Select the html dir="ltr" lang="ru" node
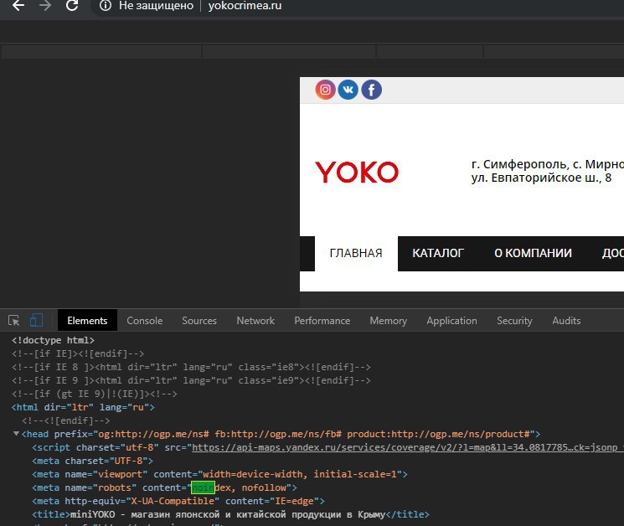Image resolution: width=624 pixels, height=526 pixels. [83, 407]
